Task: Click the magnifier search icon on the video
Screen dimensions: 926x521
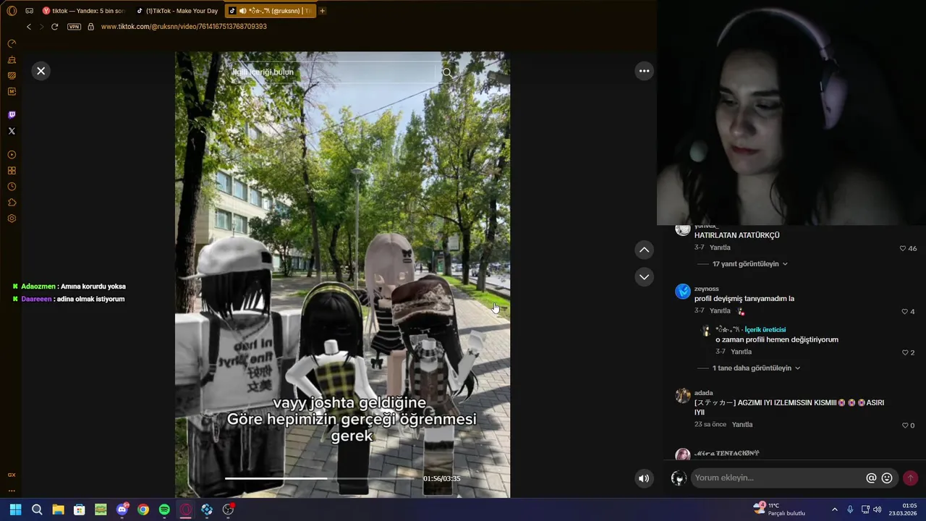Action: tap(447, 72)
